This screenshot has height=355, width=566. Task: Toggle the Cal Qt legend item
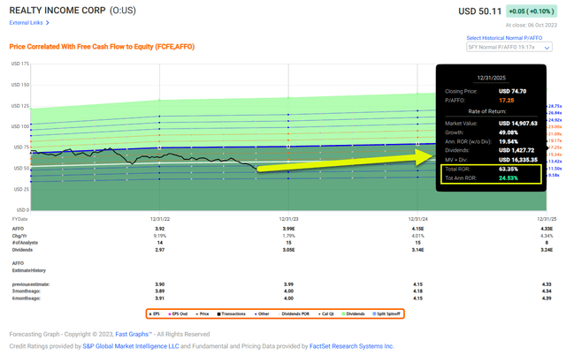(x=326, y=313)
